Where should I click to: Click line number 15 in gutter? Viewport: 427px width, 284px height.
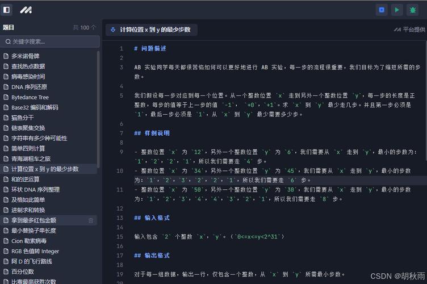click(120, 237)
